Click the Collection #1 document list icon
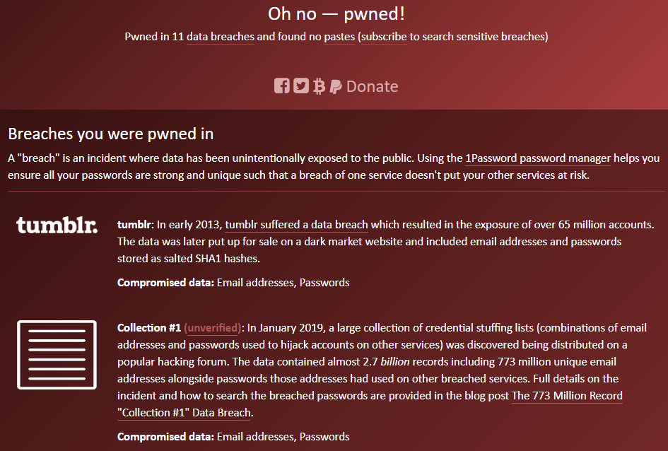 tap(57, 353)
